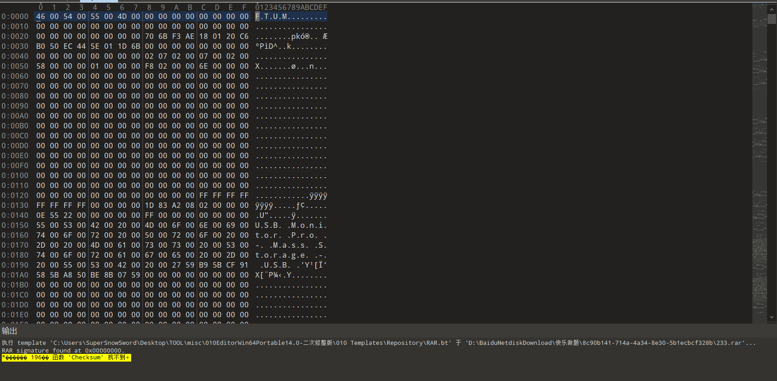The image size is (777, 381).
Task: Click ASCII text 'F.T.U.M' in the first row
Action: point(271,16)
